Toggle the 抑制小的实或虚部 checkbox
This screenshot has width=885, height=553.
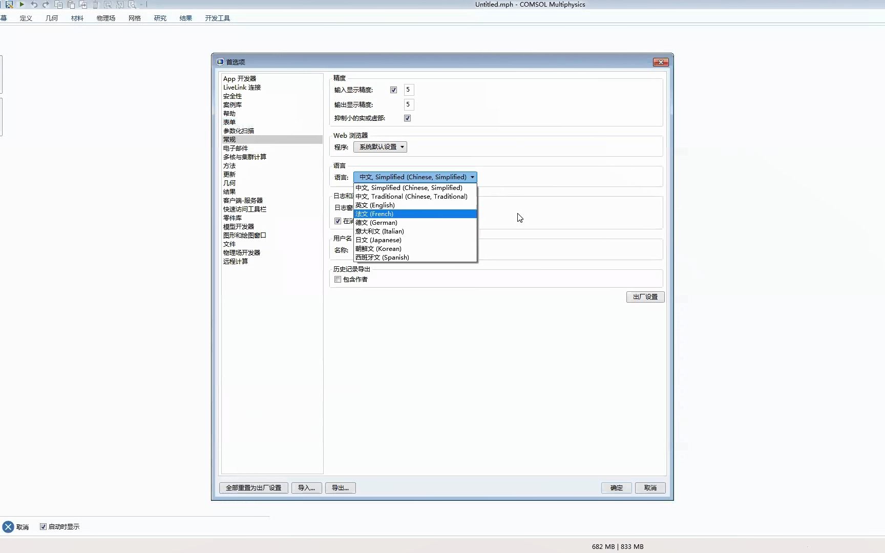[x=407, y=118]
